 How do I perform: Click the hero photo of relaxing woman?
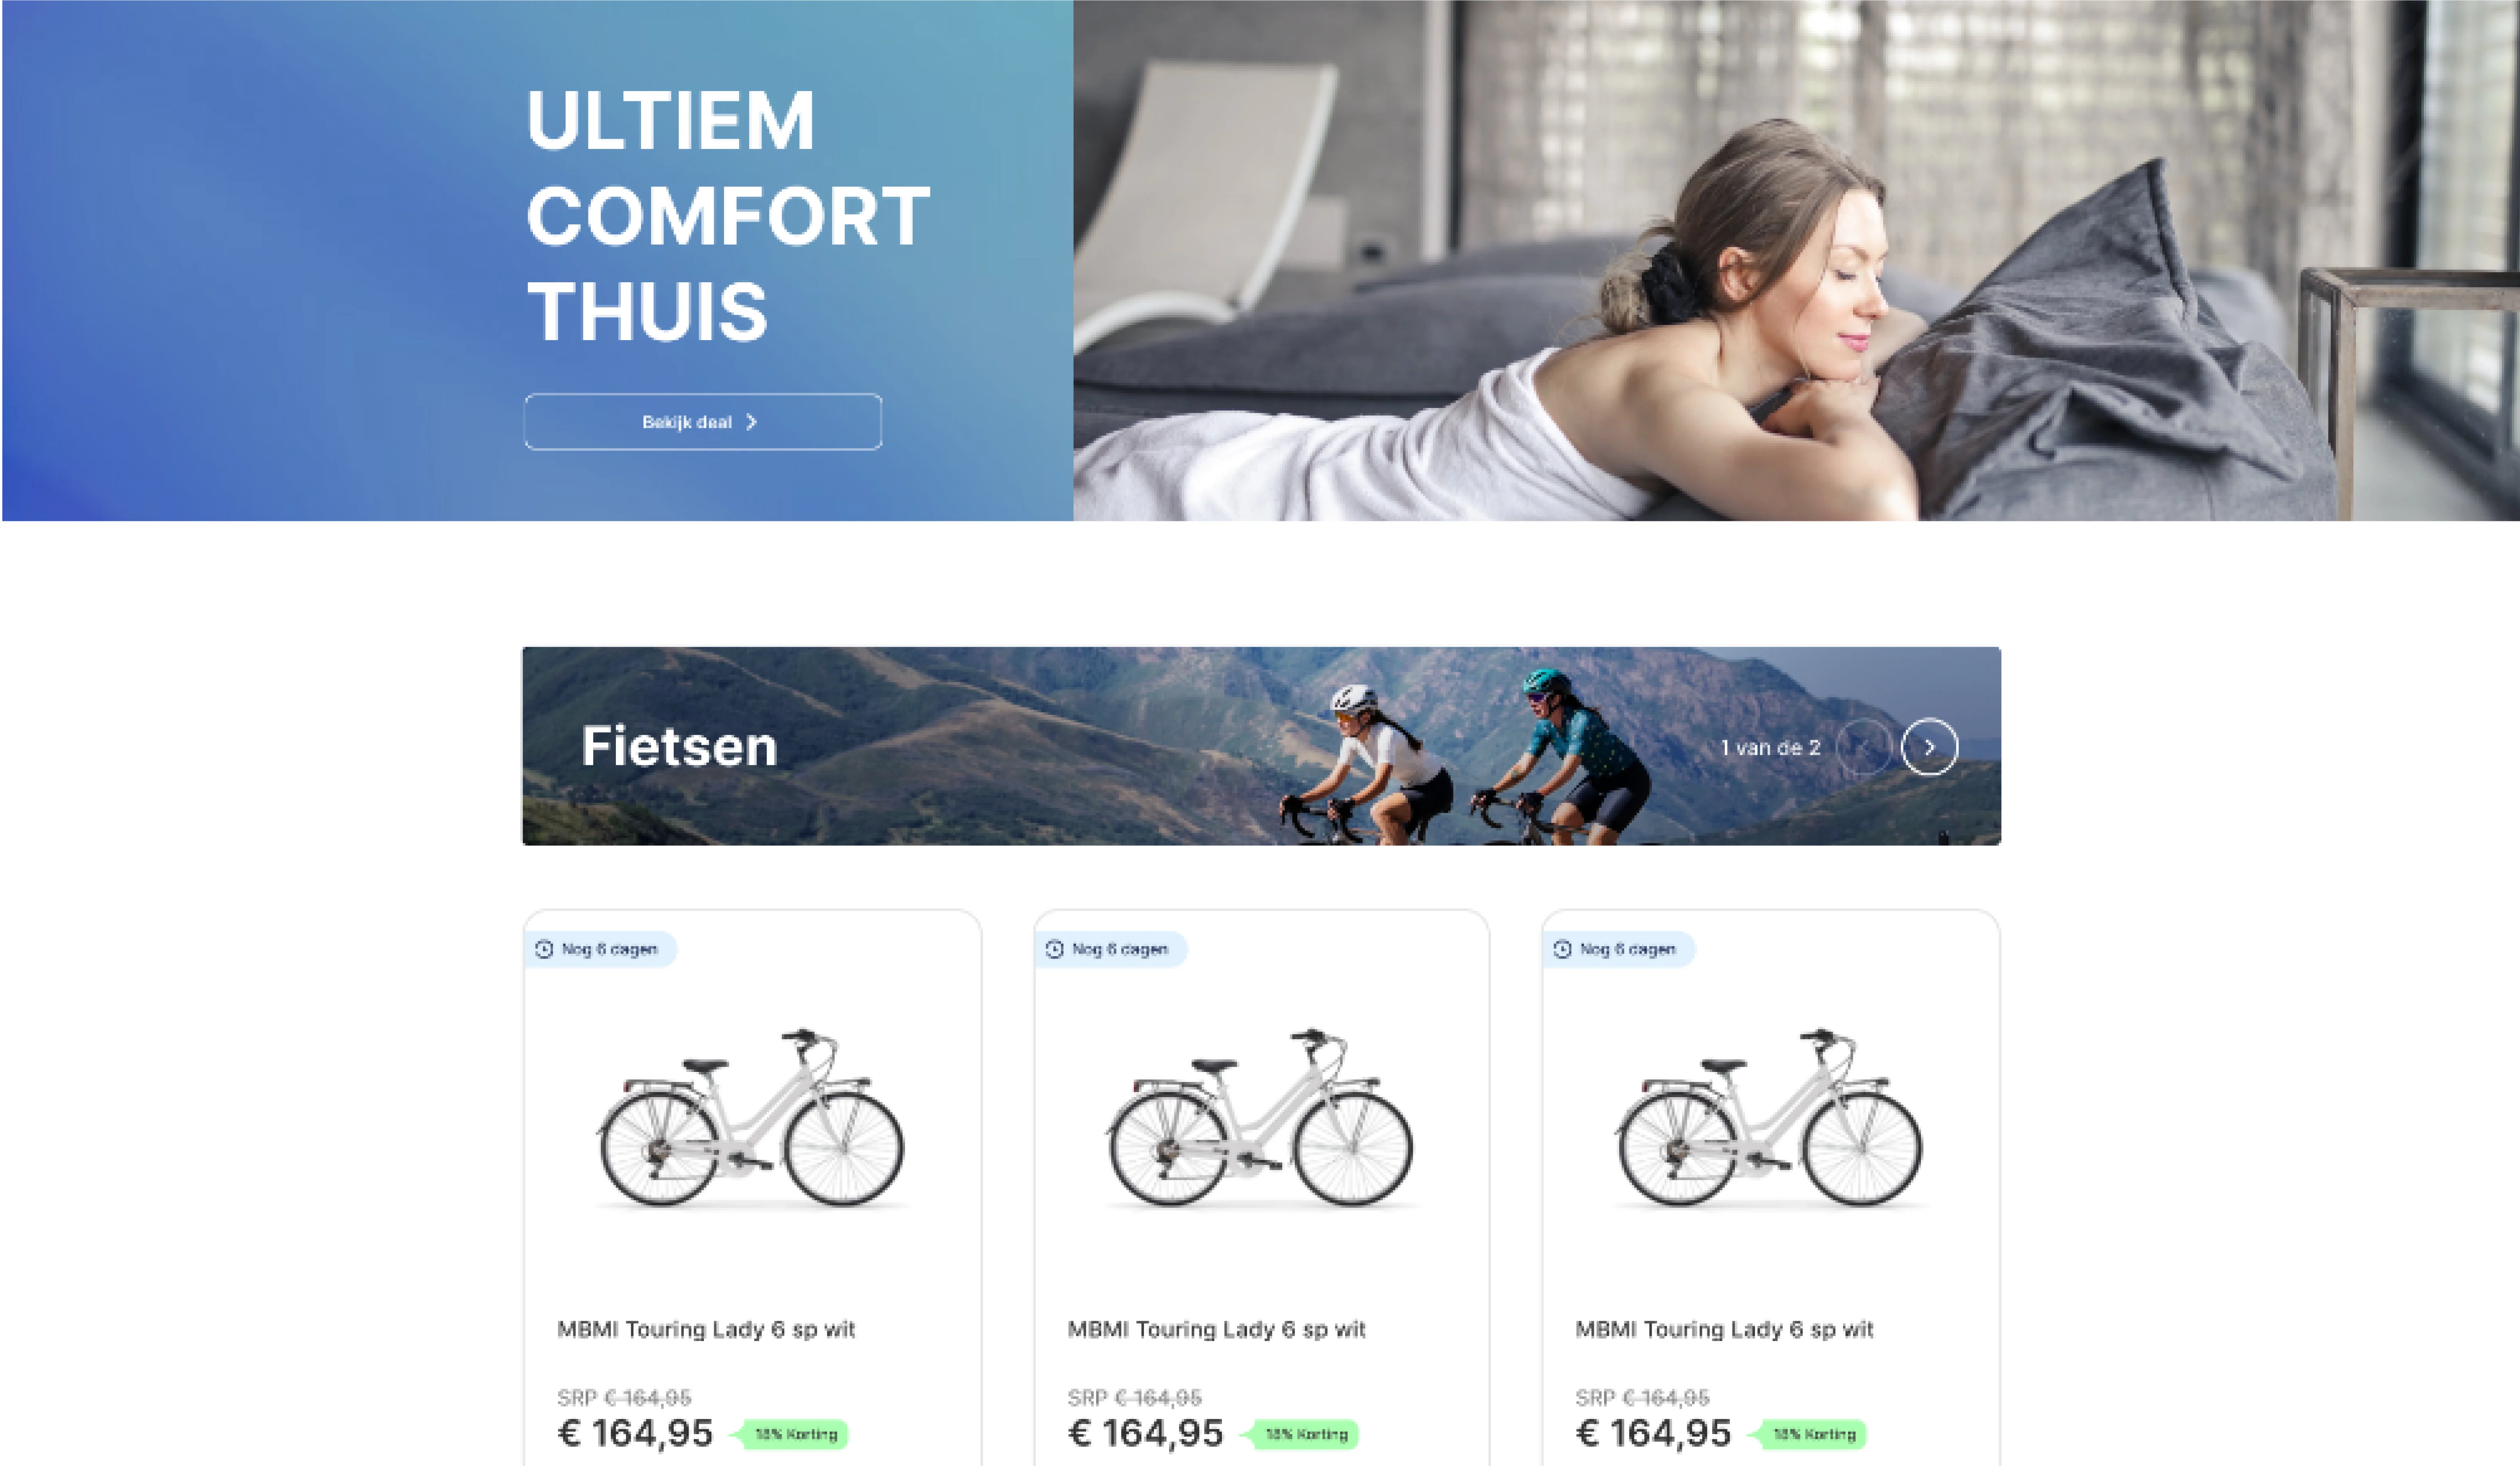[x=1796, y=260]
